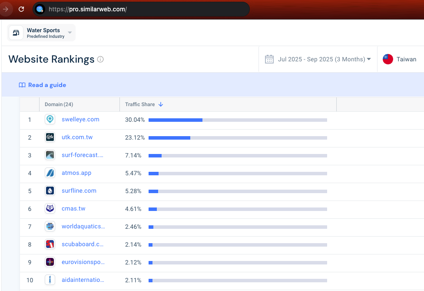Click the browser reload icon
This screenshot has height=291, width=424.
[x=21, y=9]
